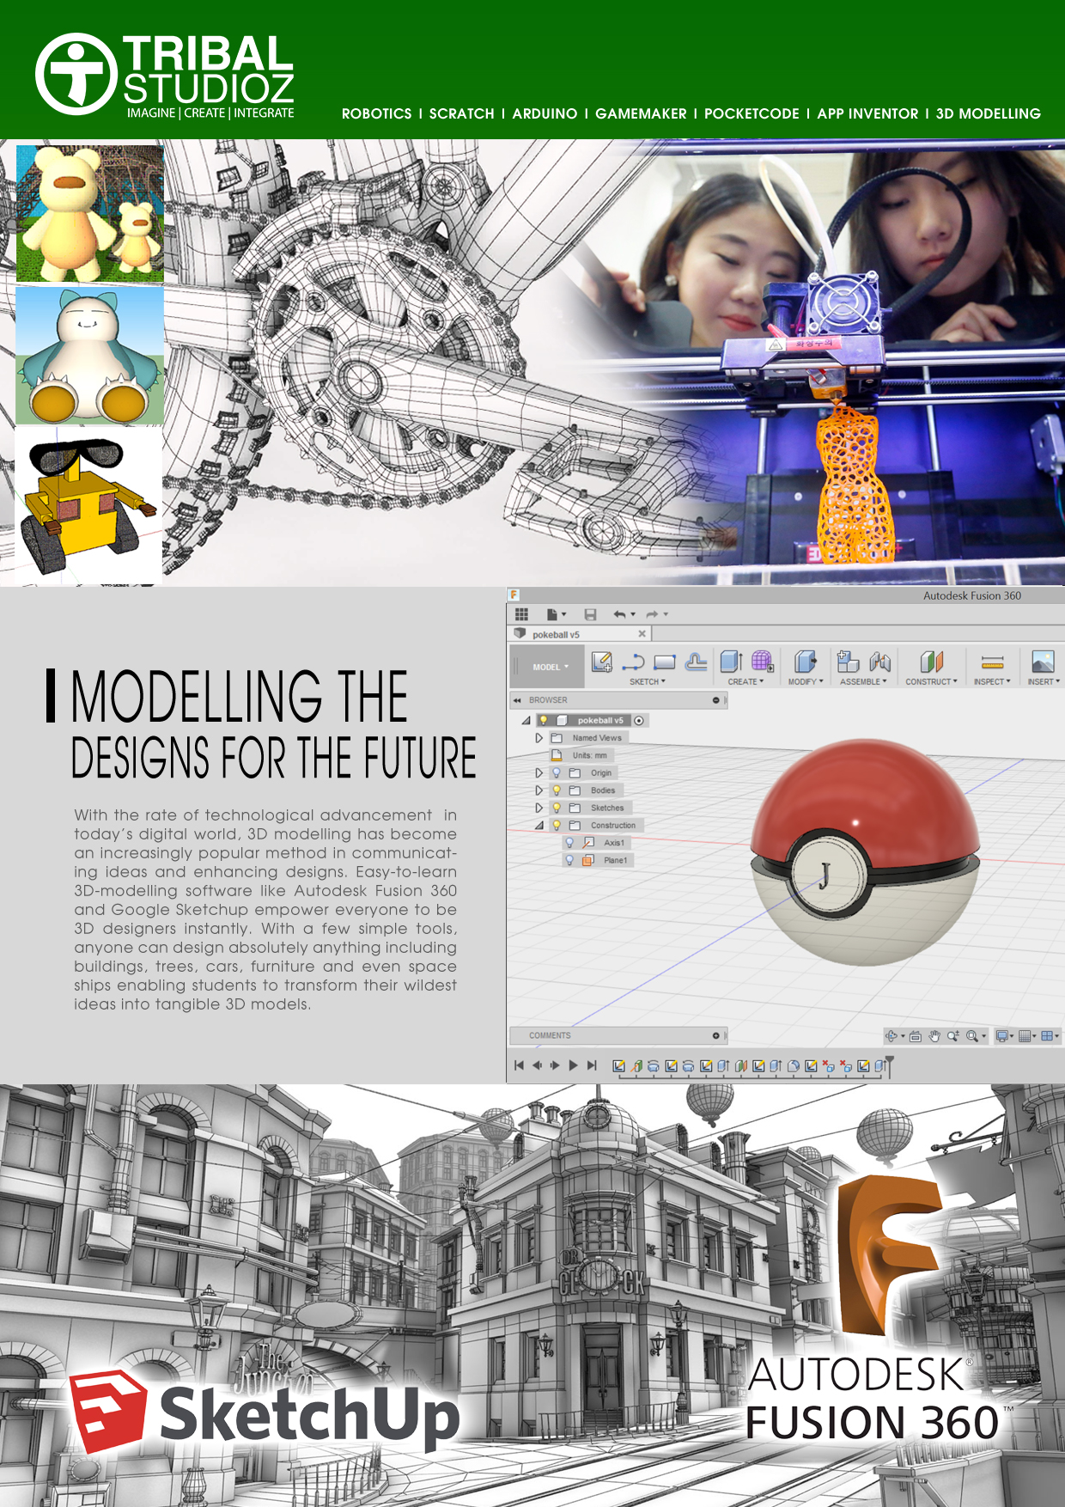Step back one timeline feature
This screenshot has height=1507, width=1065.
point(537,1065)
